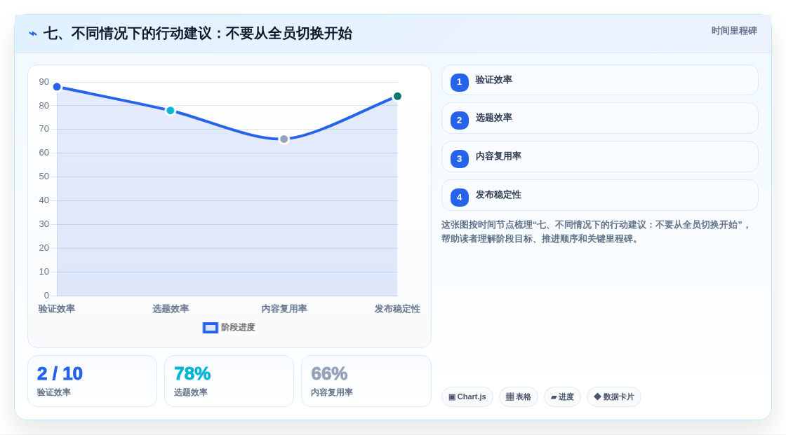Click the number 1 badge for 验证效率
This screenshot has height=435, width=786.
pos(459,82)
